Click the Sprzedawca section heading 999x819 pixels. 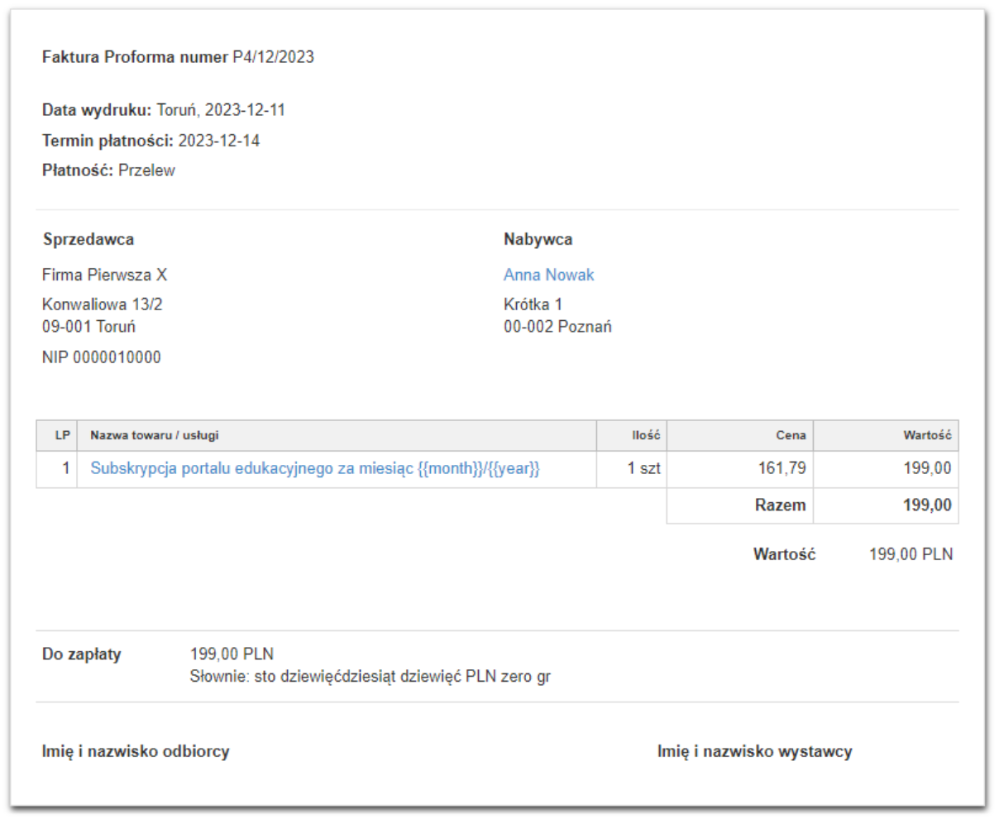coord(88,239)
